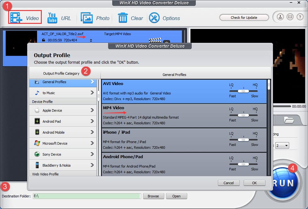The width and height of the screenshot is (308, 209).
Task: Click the user account icon near Check for Update
Action: click(x=280, y=17)
